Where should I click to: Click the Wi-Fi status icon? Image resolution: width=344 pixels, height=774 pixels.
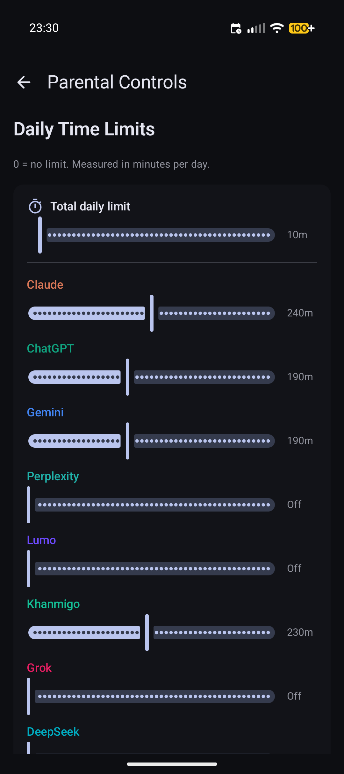pos(276,28)
